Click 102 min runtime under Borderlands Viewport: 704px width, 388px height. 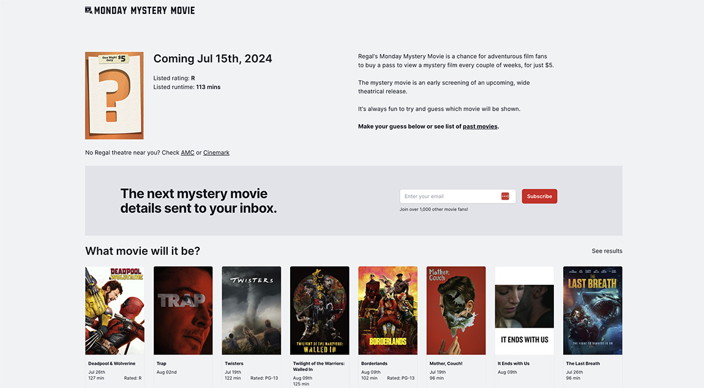pos(369,378)
